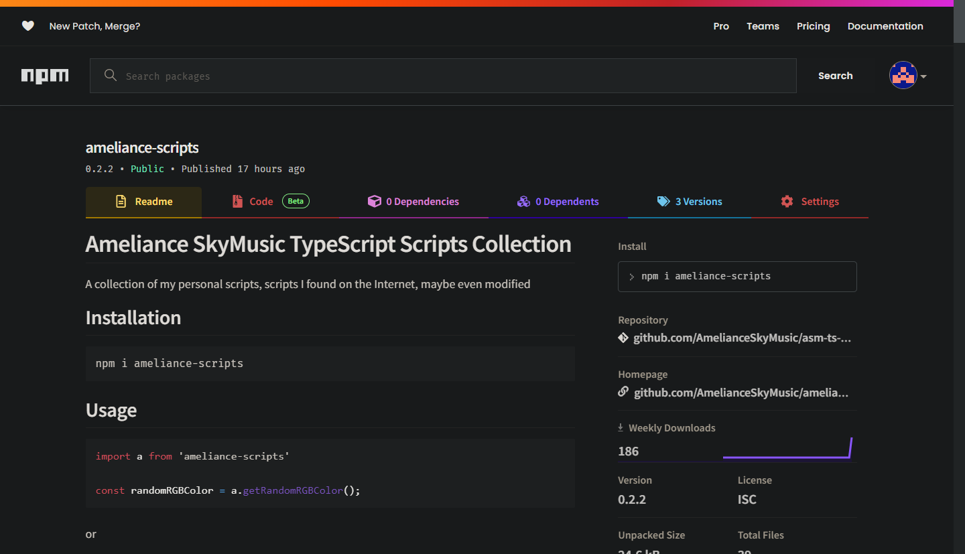Click the homepage chain link icon
The width and height of the screenshot is (965, 554).
click(623, 392)
